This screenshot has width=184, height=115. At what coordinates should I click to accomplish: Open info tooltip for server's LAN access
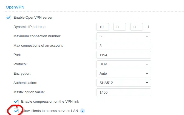pos(83,111)
